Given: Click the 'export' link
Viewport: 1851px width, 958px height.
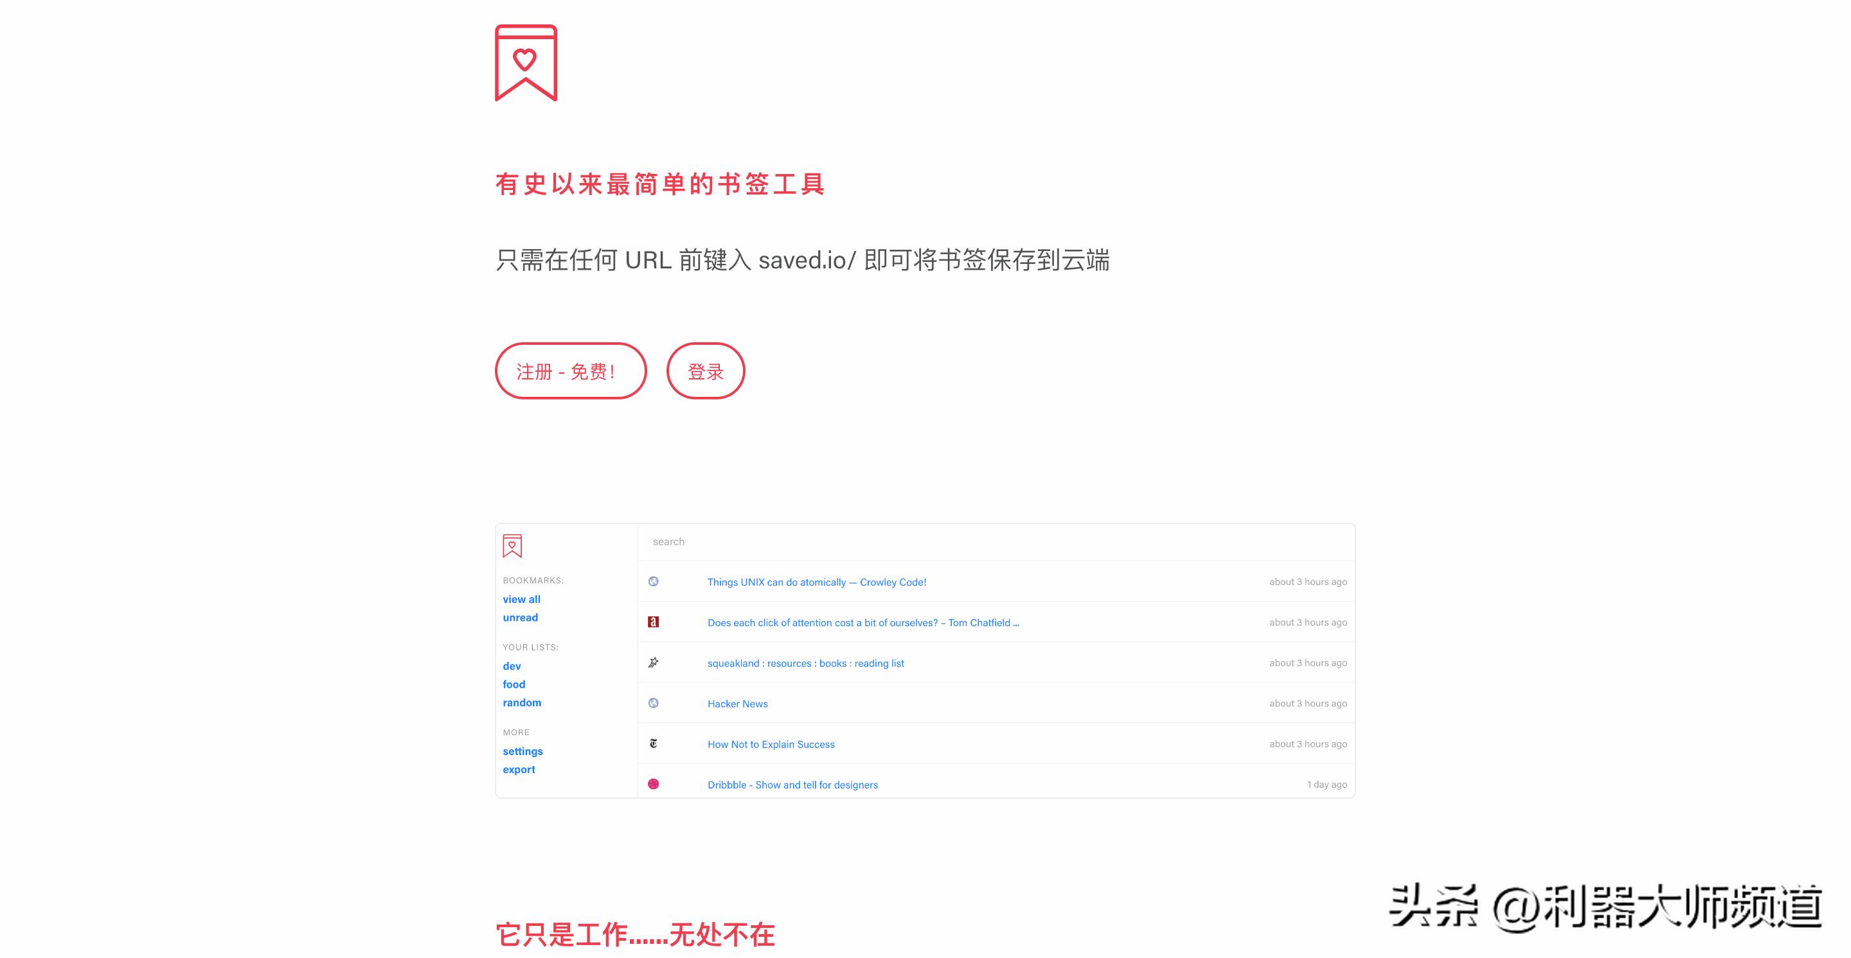Looking at the screenshot, I should pos(519,769).
